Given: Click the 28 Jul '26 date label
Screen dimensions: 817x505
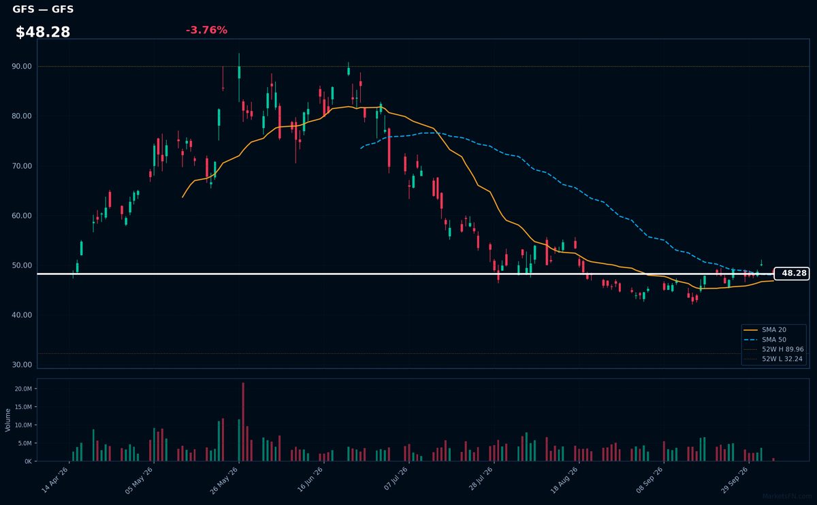Looking at the screenshot, I should (x=480, y=479).
